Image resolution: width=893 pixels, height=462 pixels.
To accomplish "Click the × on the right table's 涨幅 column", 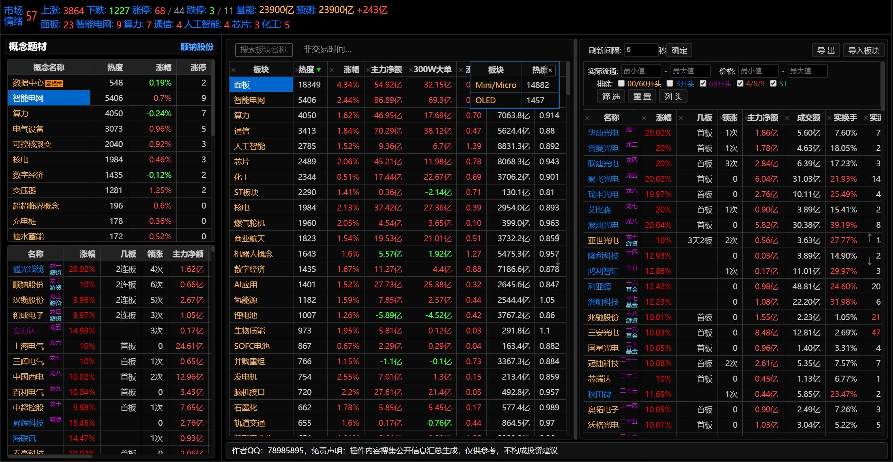I will click(644, 118).
